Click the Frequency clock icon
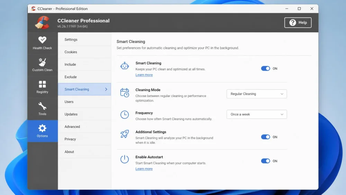This screenshot has height=195, width=346. click(x=125, y=115)
